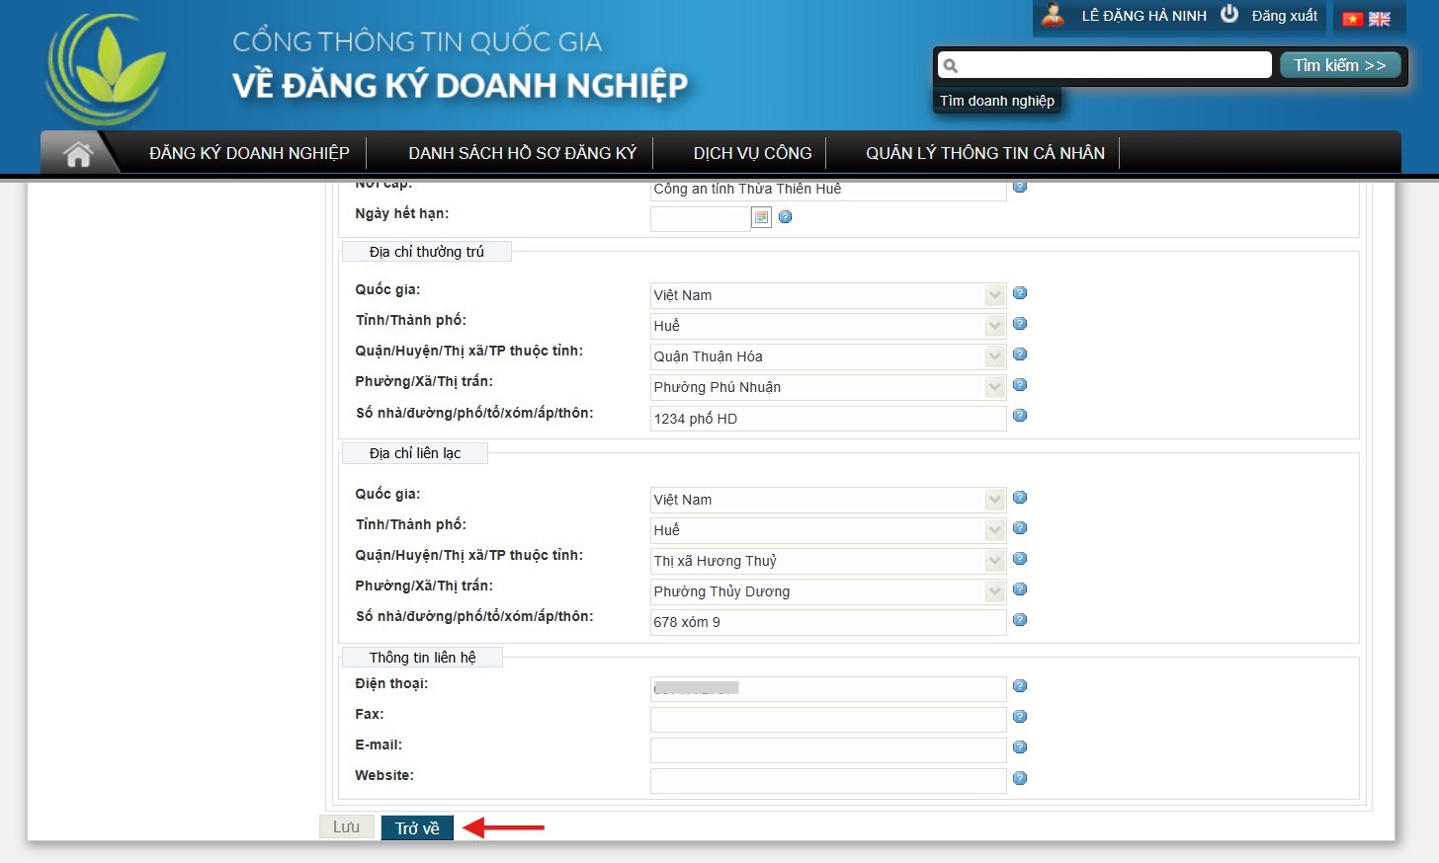This screenshot has width=1439, height=863.
Task: Expand the Thị xã Hương Thuỷ dropdown
Action: pos(994,561)
